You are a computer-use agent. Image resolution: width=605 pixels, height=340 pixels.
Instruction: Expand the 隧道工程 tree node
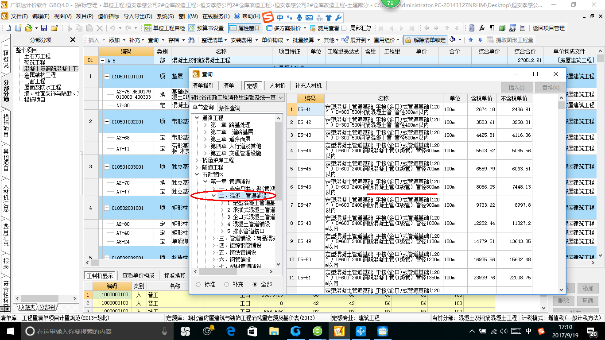(198, 167)
